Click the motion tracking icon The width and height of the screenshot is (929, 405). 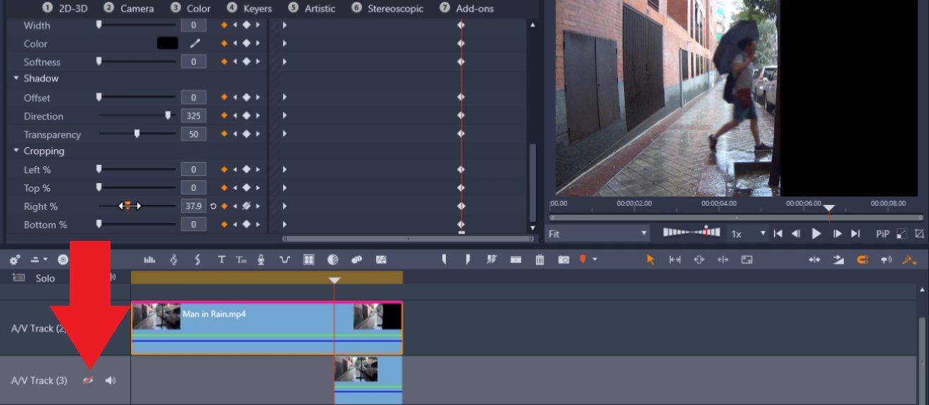381,260
